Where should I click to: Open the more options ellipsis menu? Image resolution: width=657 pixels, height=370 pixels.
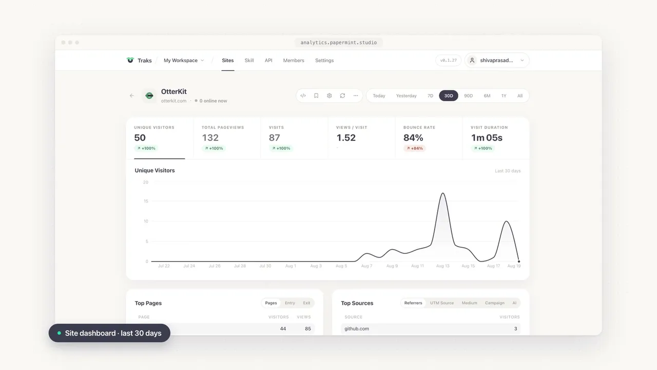tap(356, 96)
